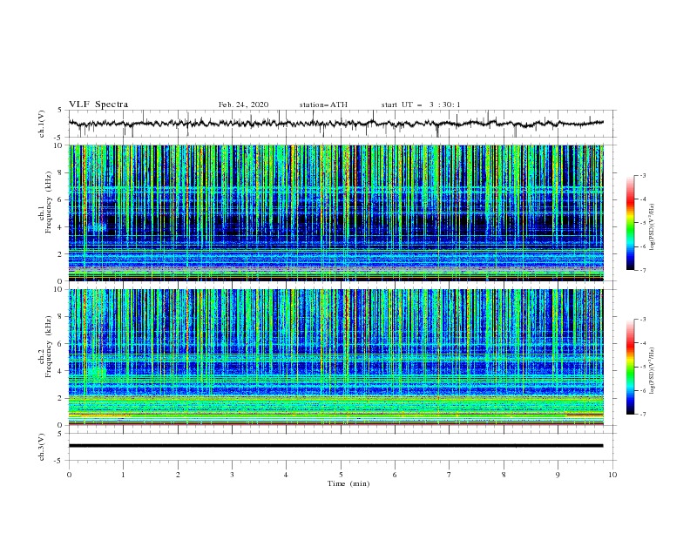Screen dimensions: 690x533
Task: Click time axis tick label "0"
Action: click(69, 475)
